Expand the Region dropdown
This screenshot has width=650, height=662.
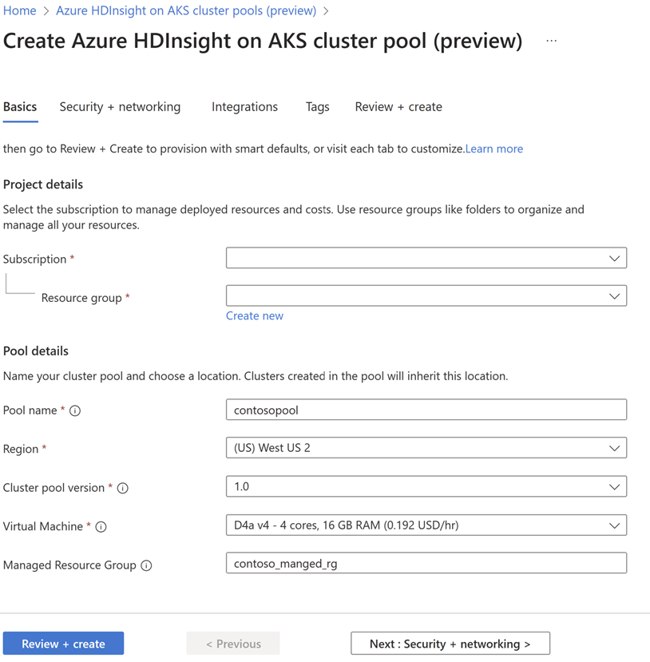tap(426, 448)
